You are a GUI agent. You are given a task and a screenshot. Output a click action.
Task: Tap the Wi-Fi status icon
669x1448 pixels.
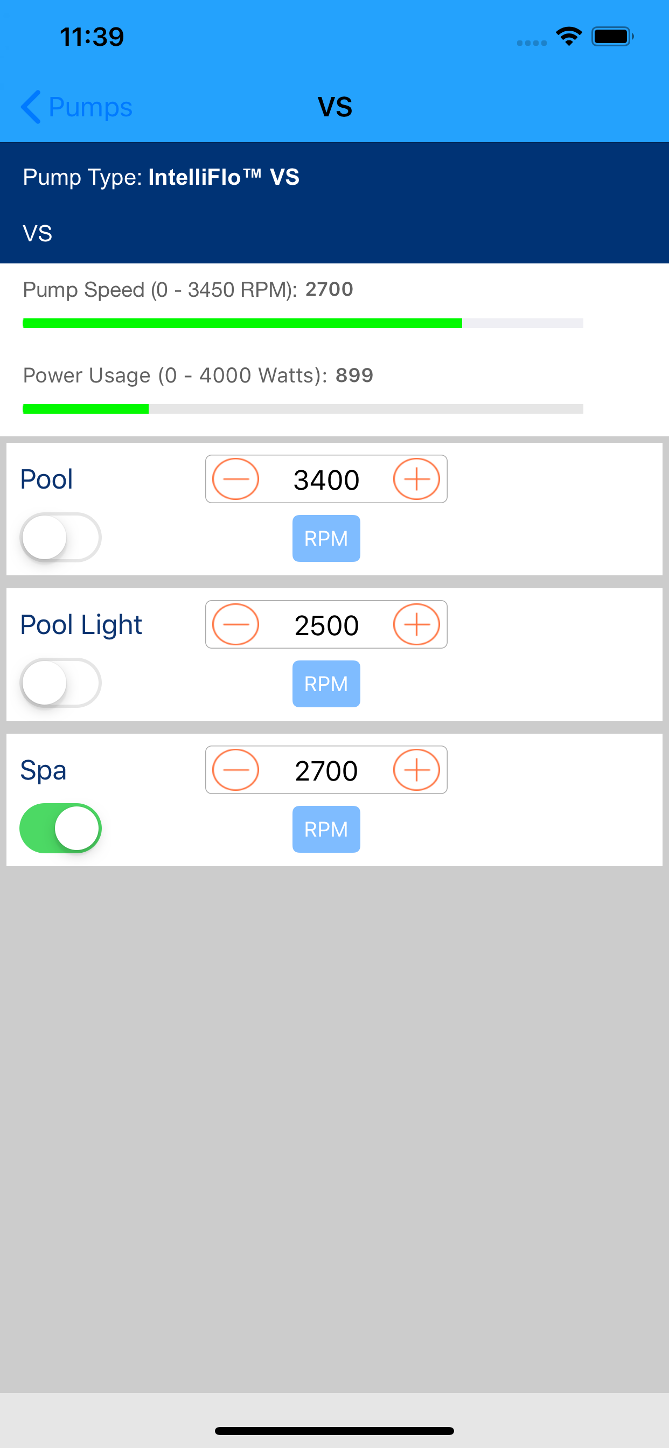(x=569, y=37)
